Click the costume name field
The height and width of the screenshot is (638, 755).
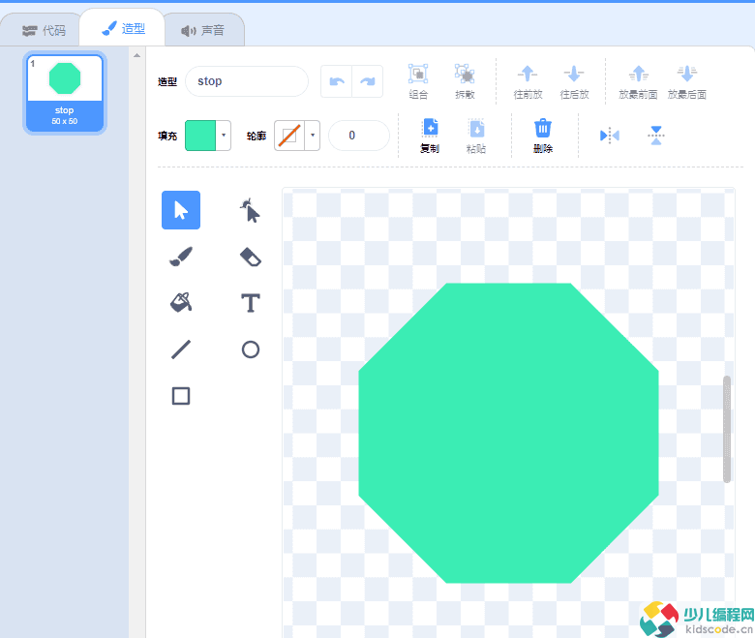pos(246,81)
